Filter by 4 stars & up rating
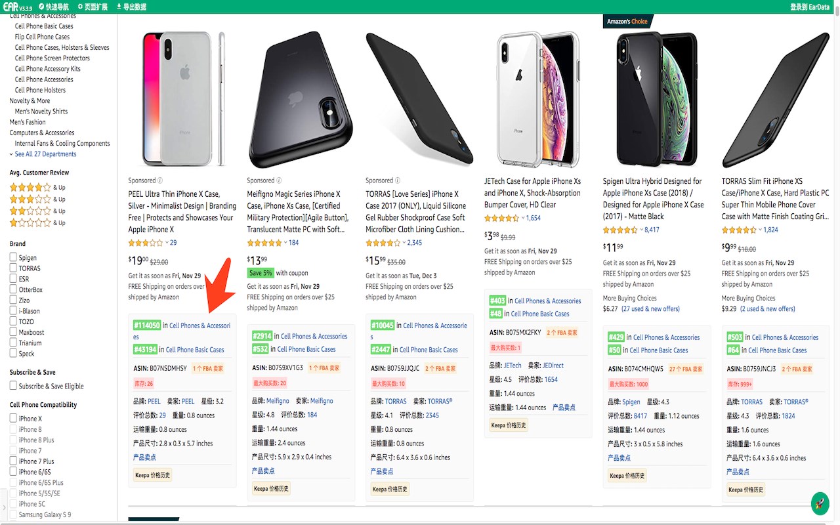Screen dimensions: 840x525 [x=37, y=187]
